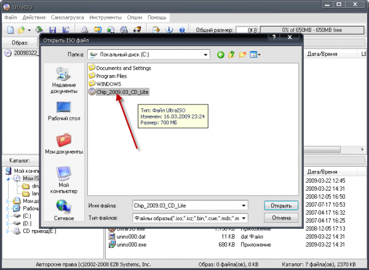369x270 pixels.
Task: Open the Самозагрузка menu
Action: tap(68, 17)
